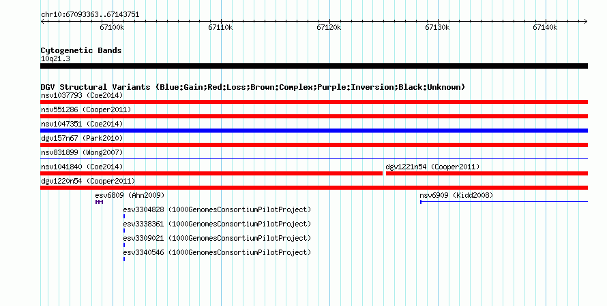Click the nsv1037793 (Coe2014) label
This screenshot has width=607, height=306.
click(82, 95)
